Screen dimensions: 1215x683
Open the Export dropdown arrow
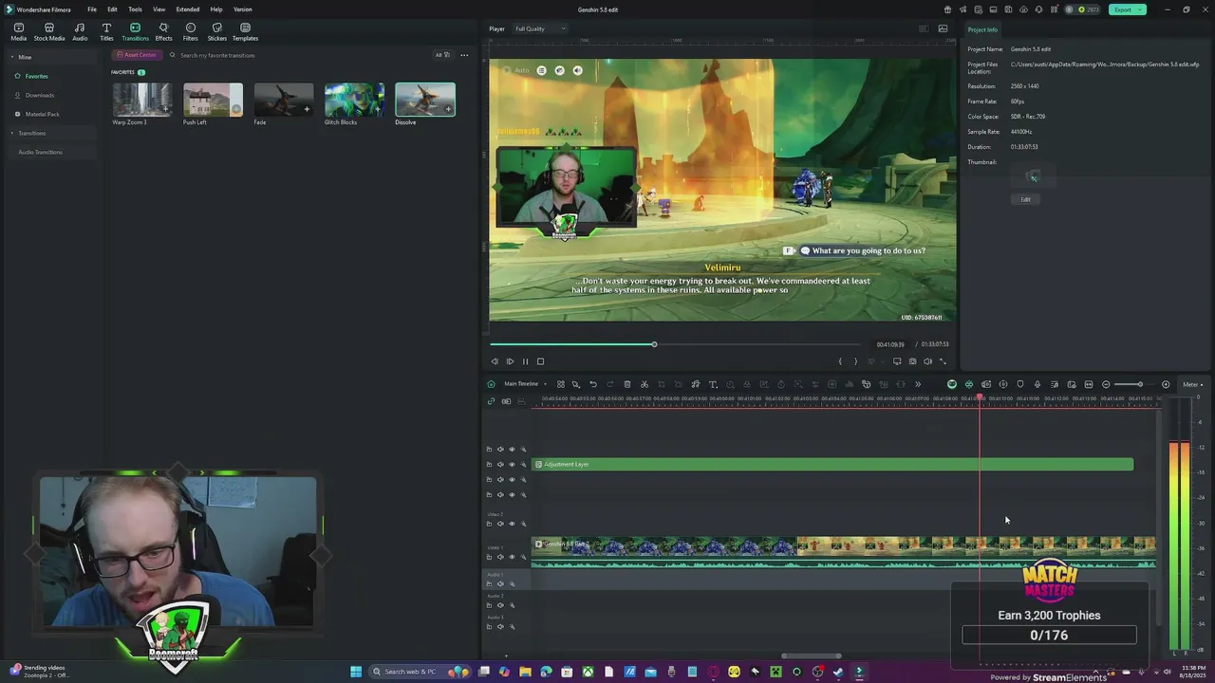(1142, 9)
